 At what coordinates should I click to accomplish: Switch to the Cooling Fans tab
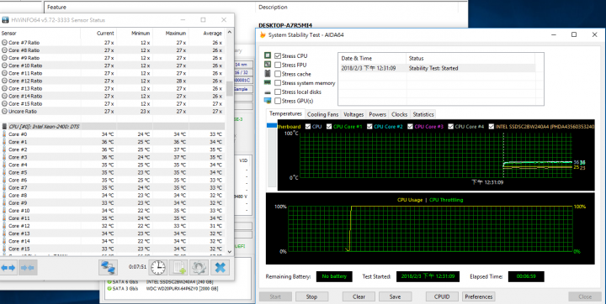tap(322, 114)
